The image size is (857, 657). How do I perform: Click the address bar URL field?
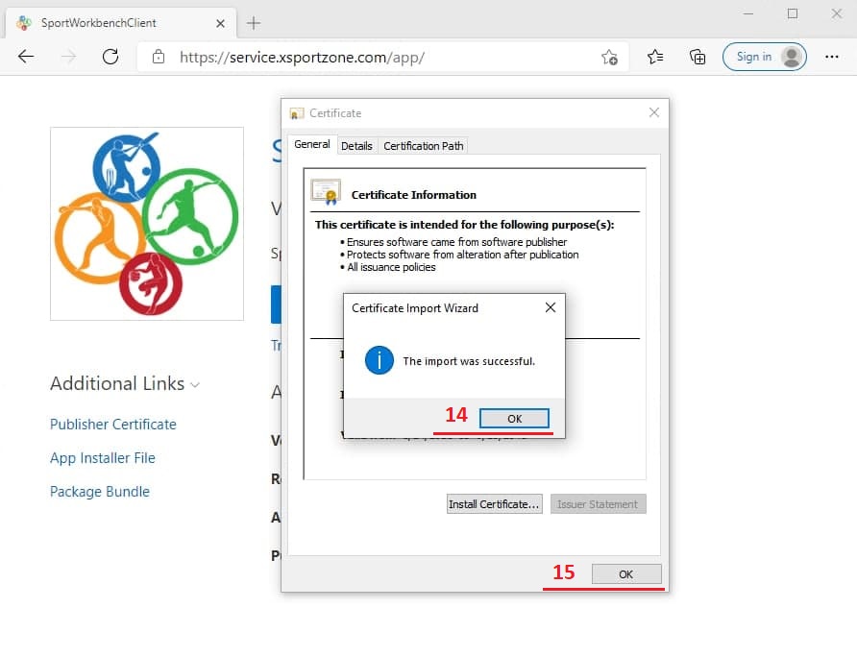[x=384, y=57]
